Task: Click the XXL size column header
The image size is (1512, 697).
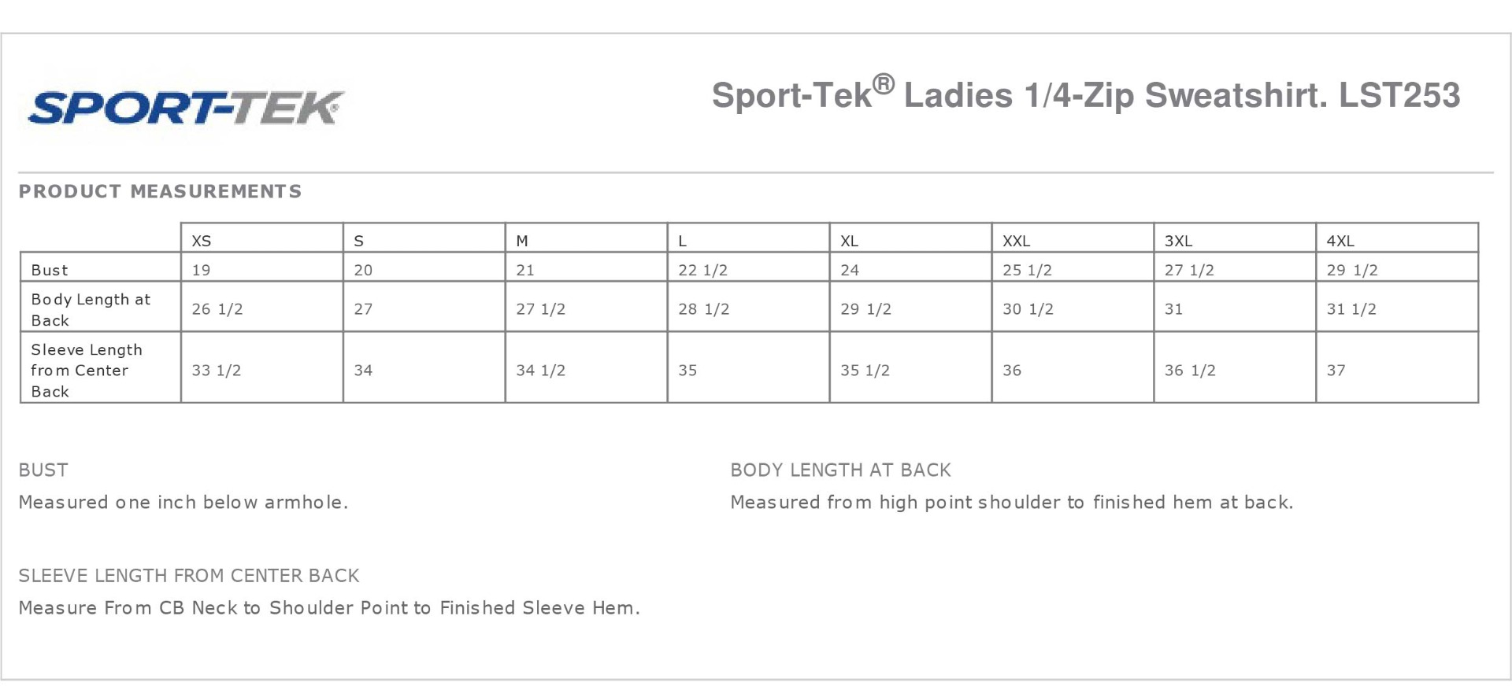Action: 1016,241
